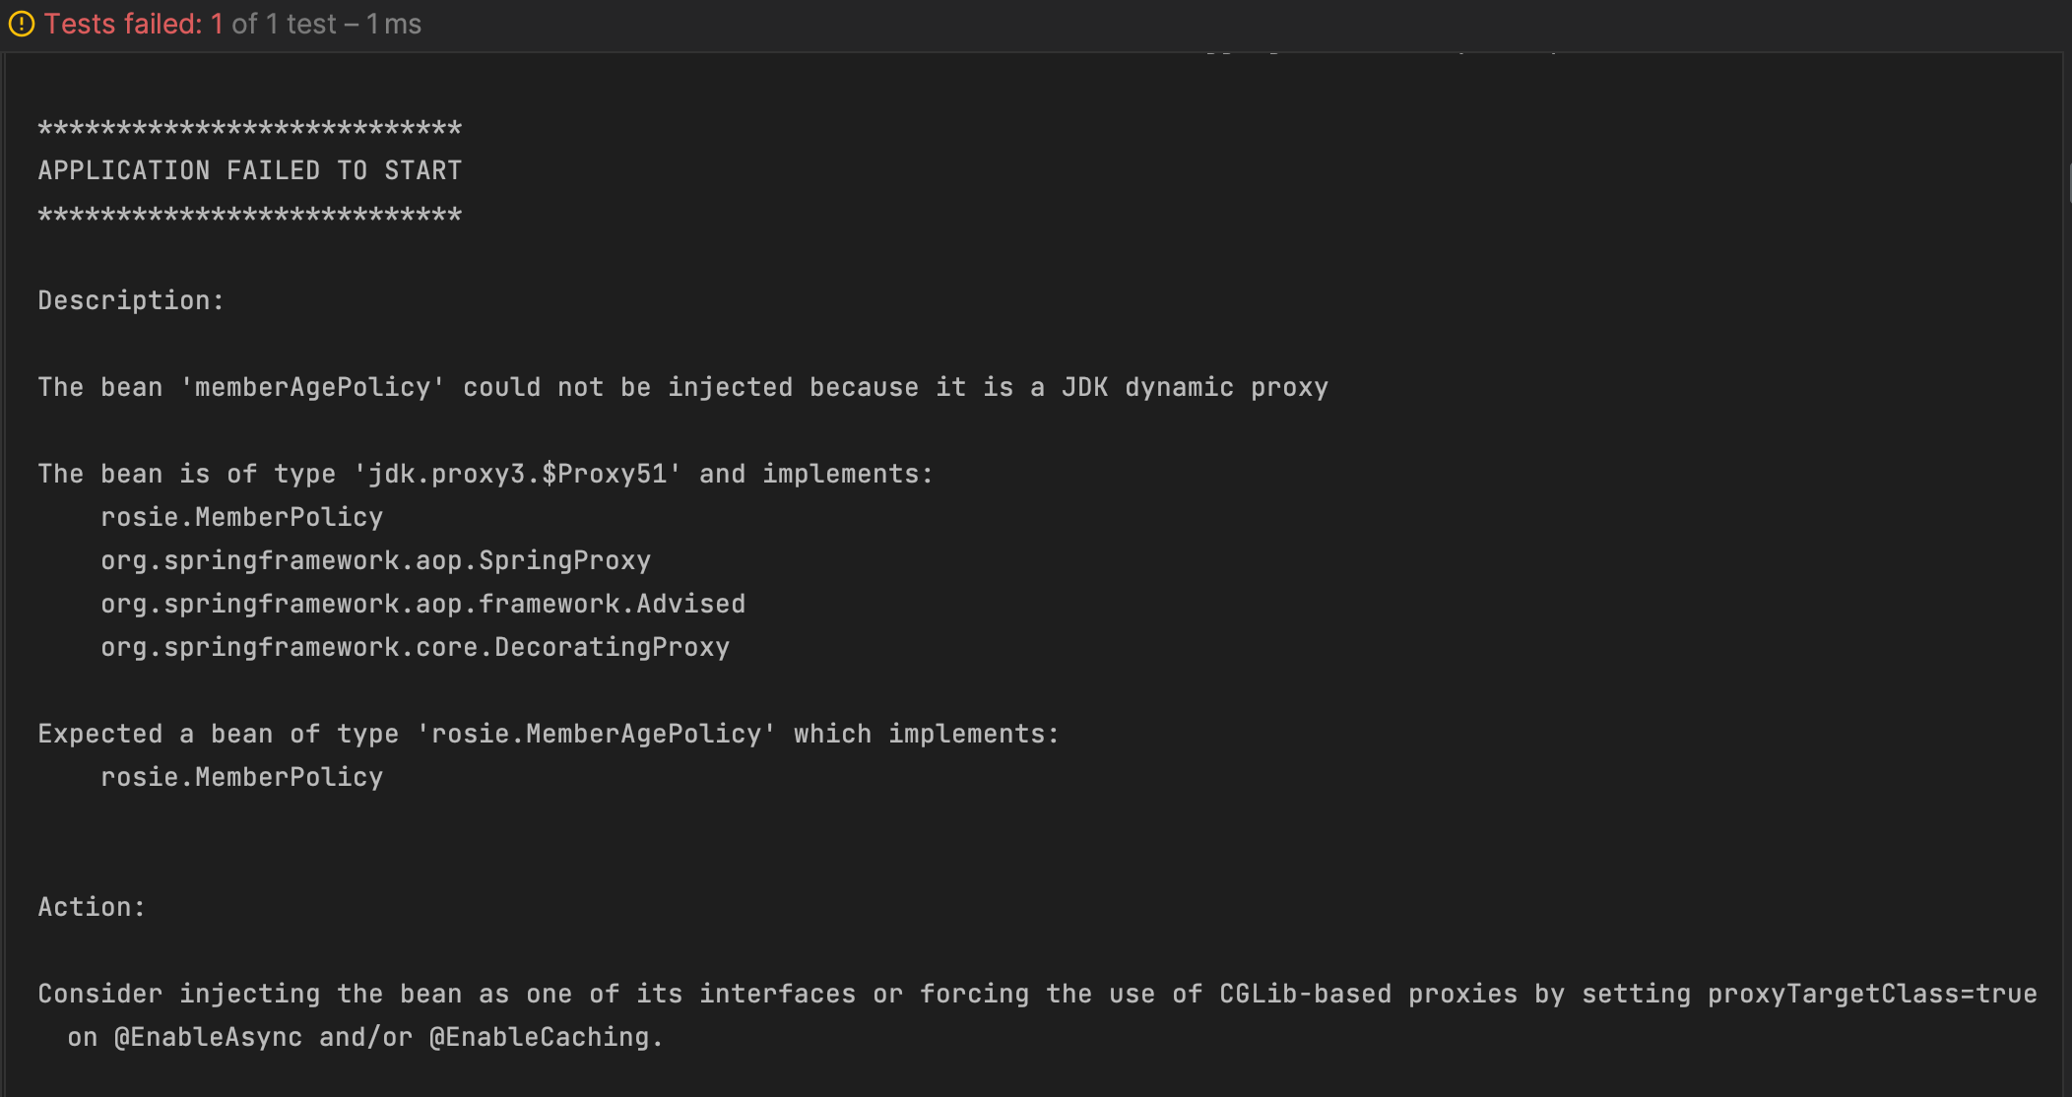Click the 'rosie.MemberAgePolicy' expected type
This screenshot has width=2072, height=1097.
point(596,734)
